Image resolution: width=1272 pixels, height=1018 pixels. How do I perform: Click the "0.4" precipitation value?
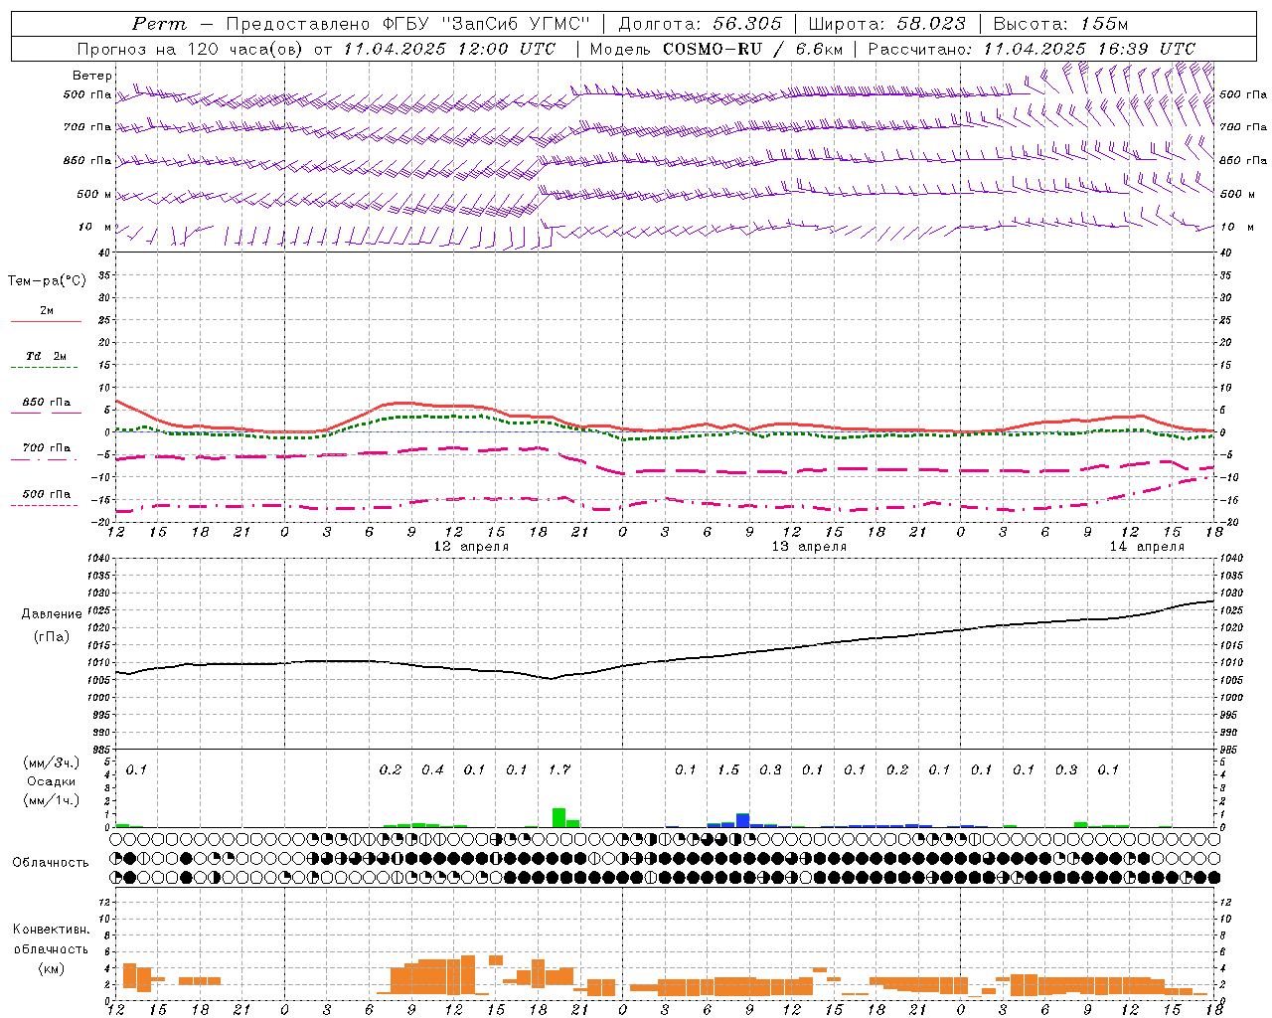432,769
